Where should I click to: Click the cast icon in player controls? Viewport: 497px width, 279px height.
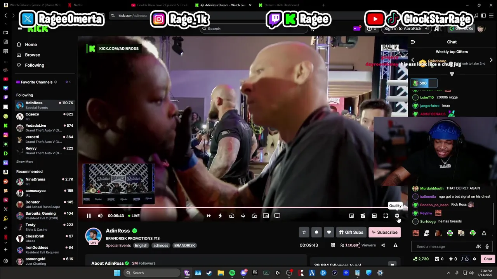tap(363, 216)
